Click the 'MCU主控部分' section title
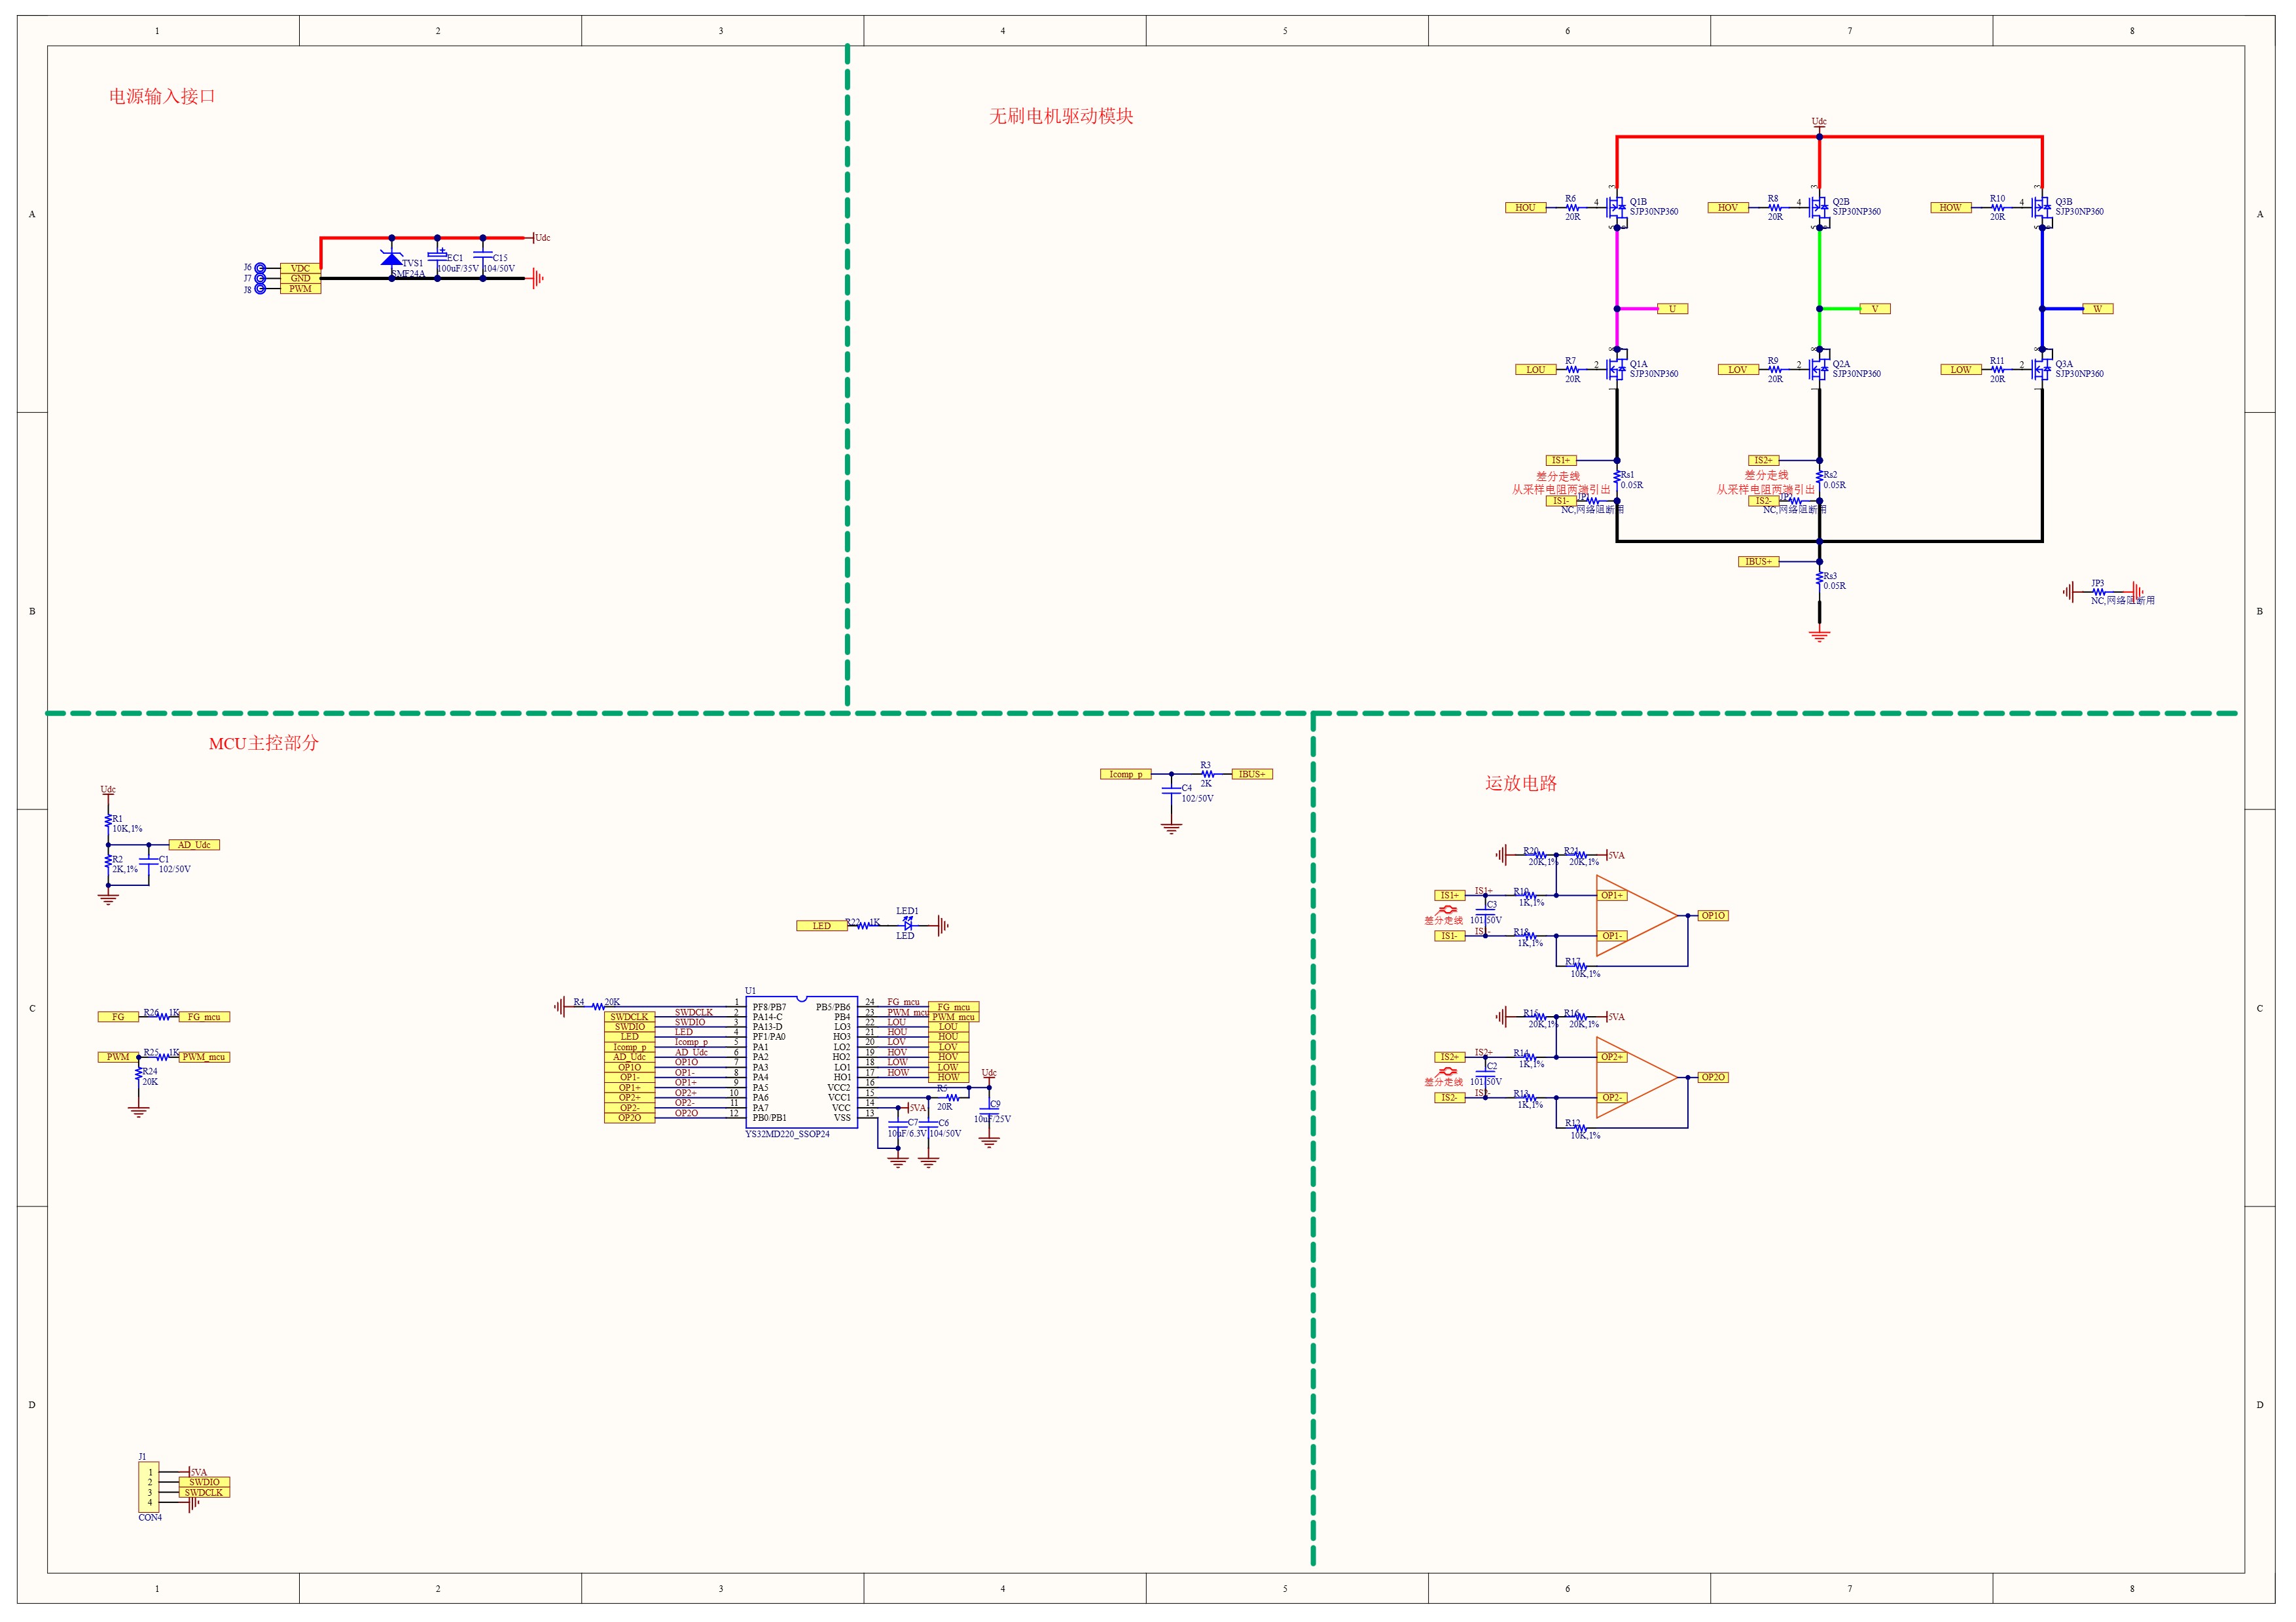The height and width of the screenshot is (1622, 2296). point(264,743)
